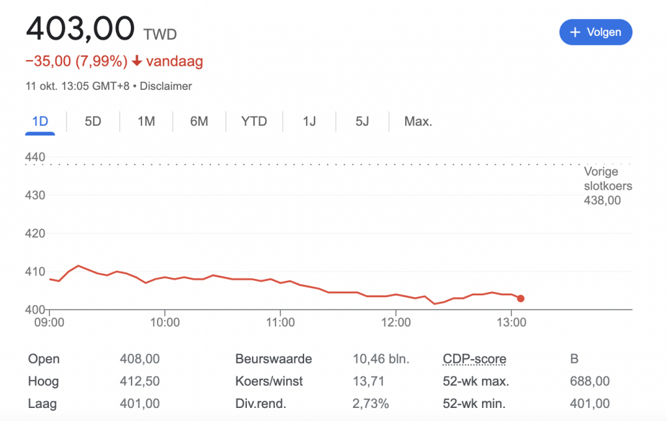
Task: Click the plus icon on Volgen
Action: pos(575,32)
